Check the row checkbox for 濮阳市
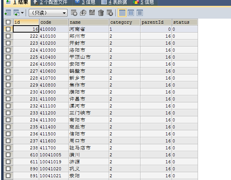Image resolution: width=231 pixels, height=180 pixels. point(8,92)
